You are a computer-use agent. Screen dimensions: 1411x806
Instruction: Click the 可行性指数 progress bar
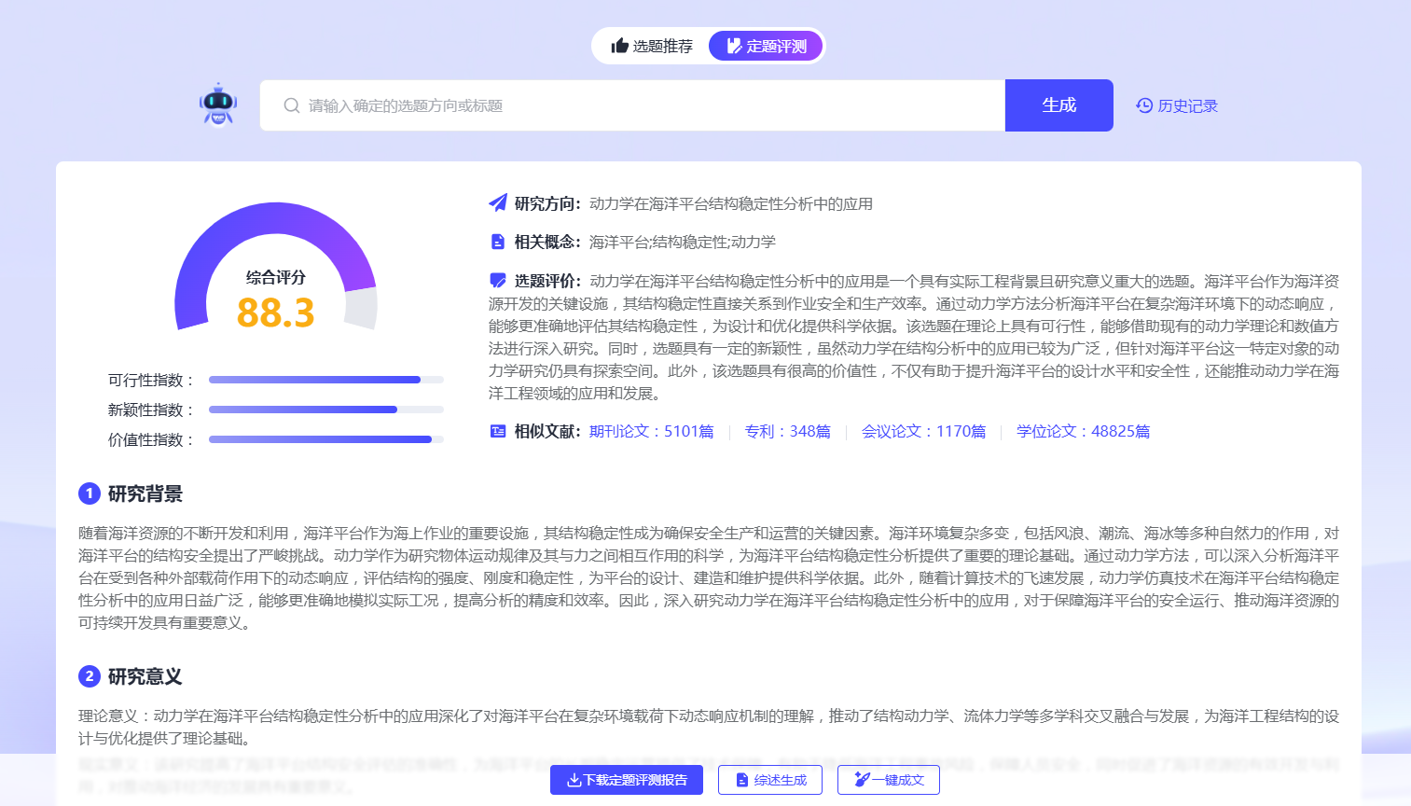pyautogui.click(x=326, y=380)
